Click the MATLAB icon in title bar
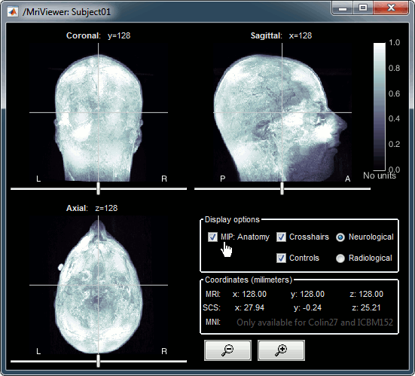Image resolution: width=415 pixels, height=376 pixels. 13,12
